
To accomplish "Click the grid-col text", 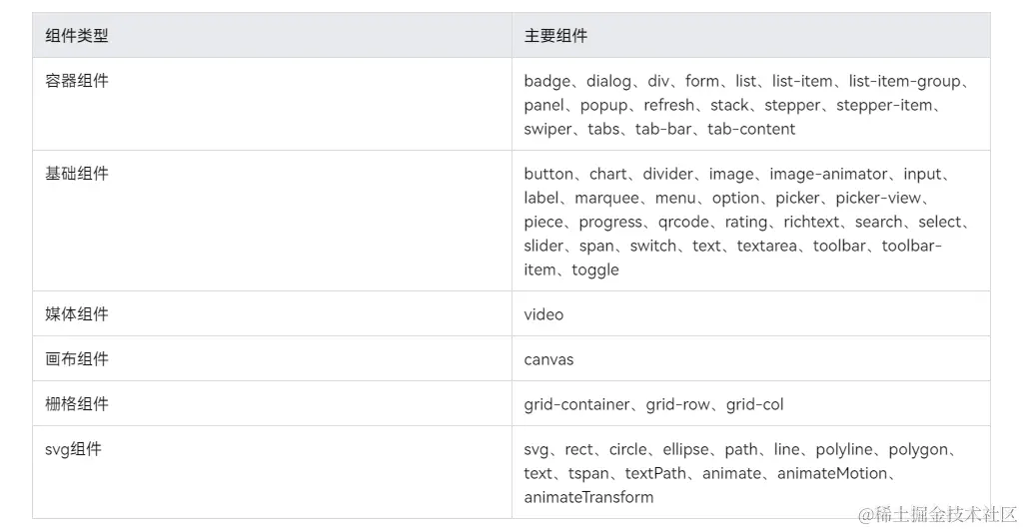I will (754, 404).
